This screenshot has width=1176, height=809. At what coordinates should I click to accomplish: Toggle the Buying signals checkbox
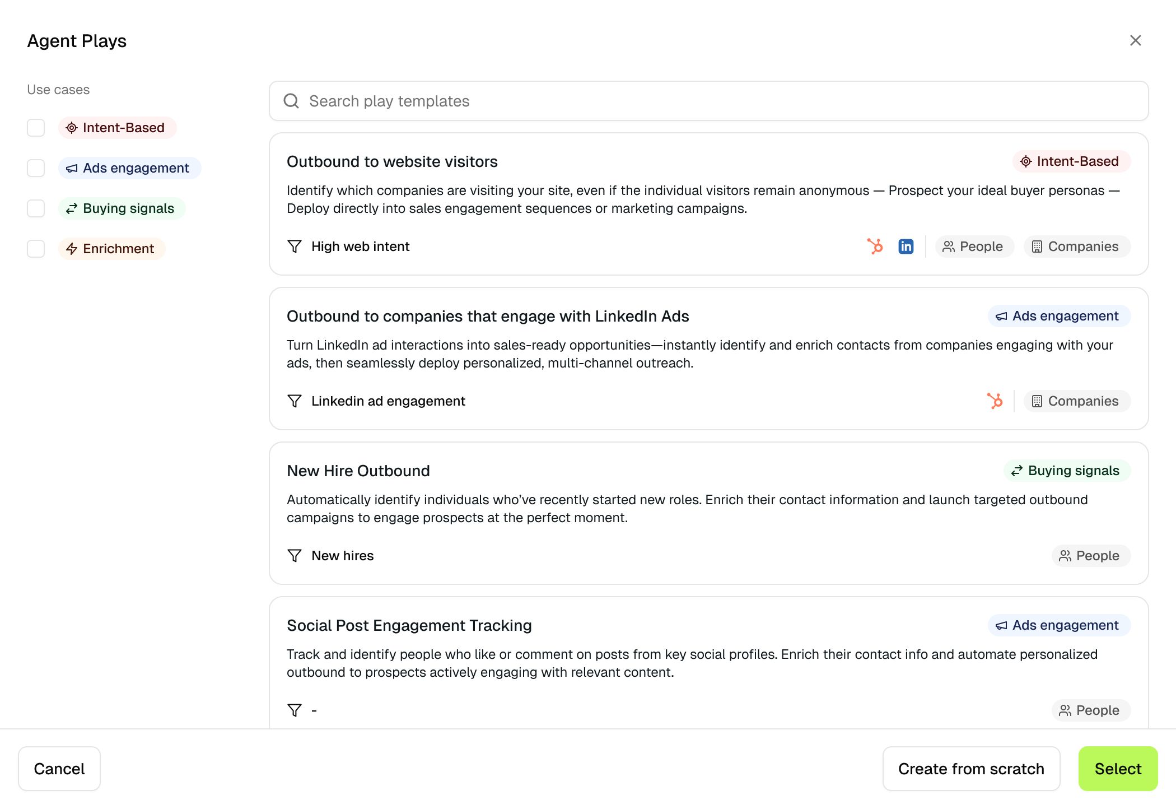point(36,208)
